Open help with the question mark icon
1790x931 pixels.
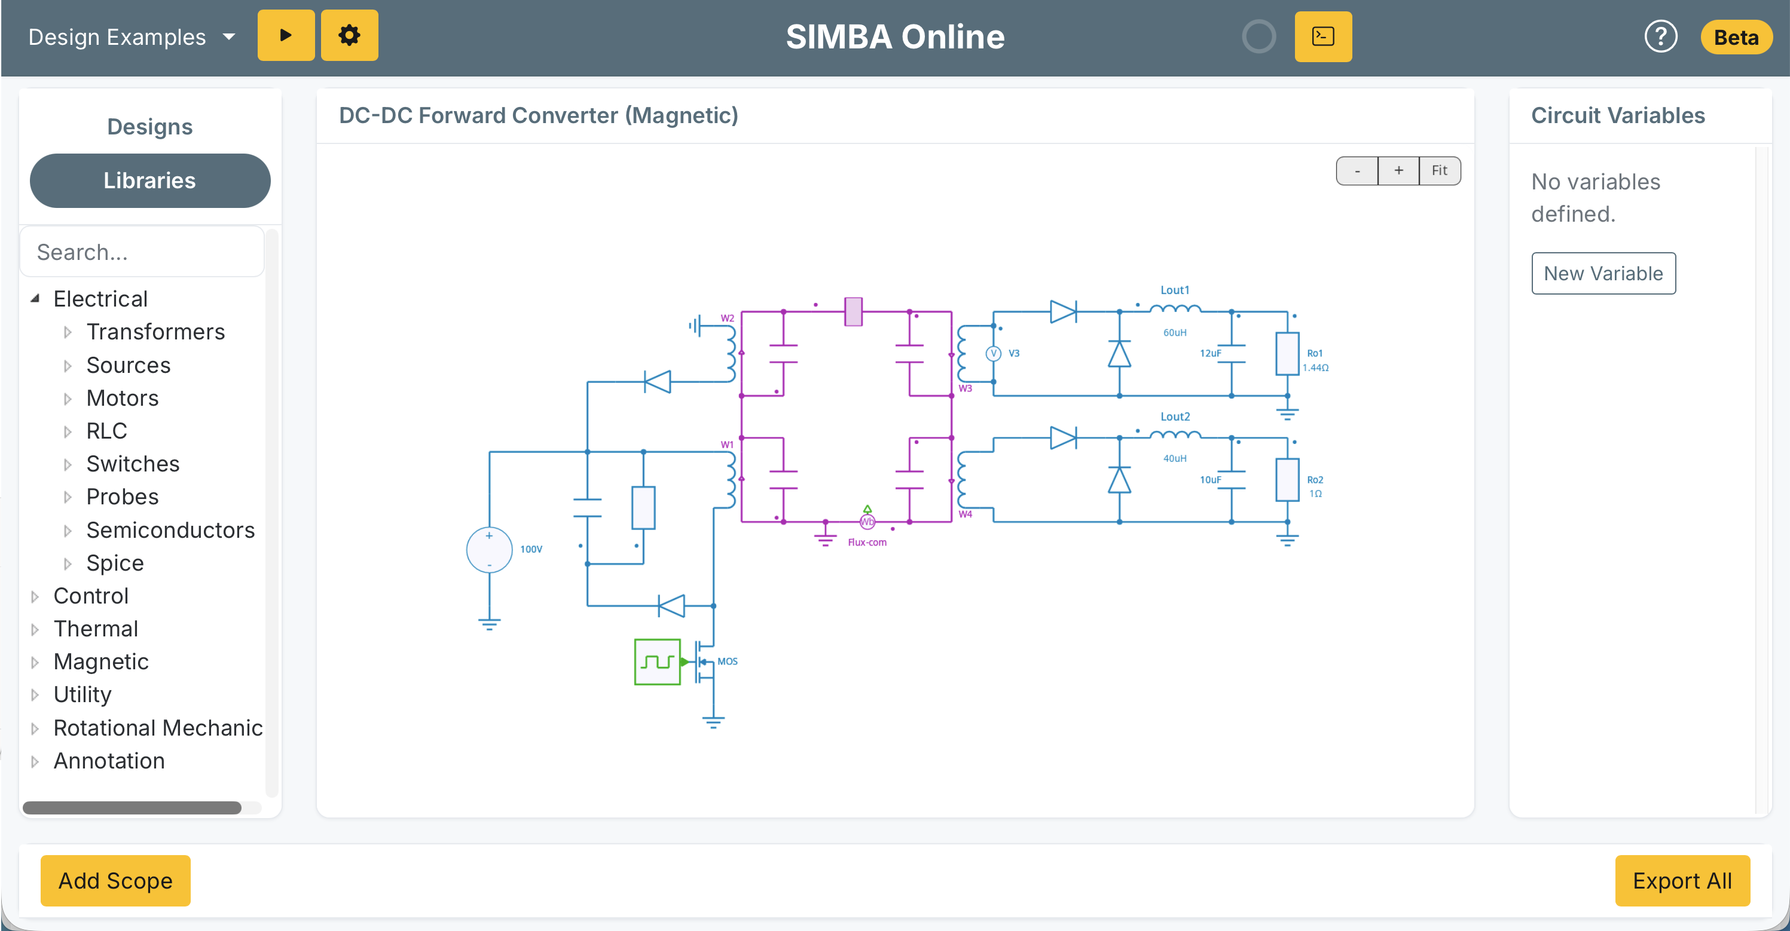click(1661, 36)
